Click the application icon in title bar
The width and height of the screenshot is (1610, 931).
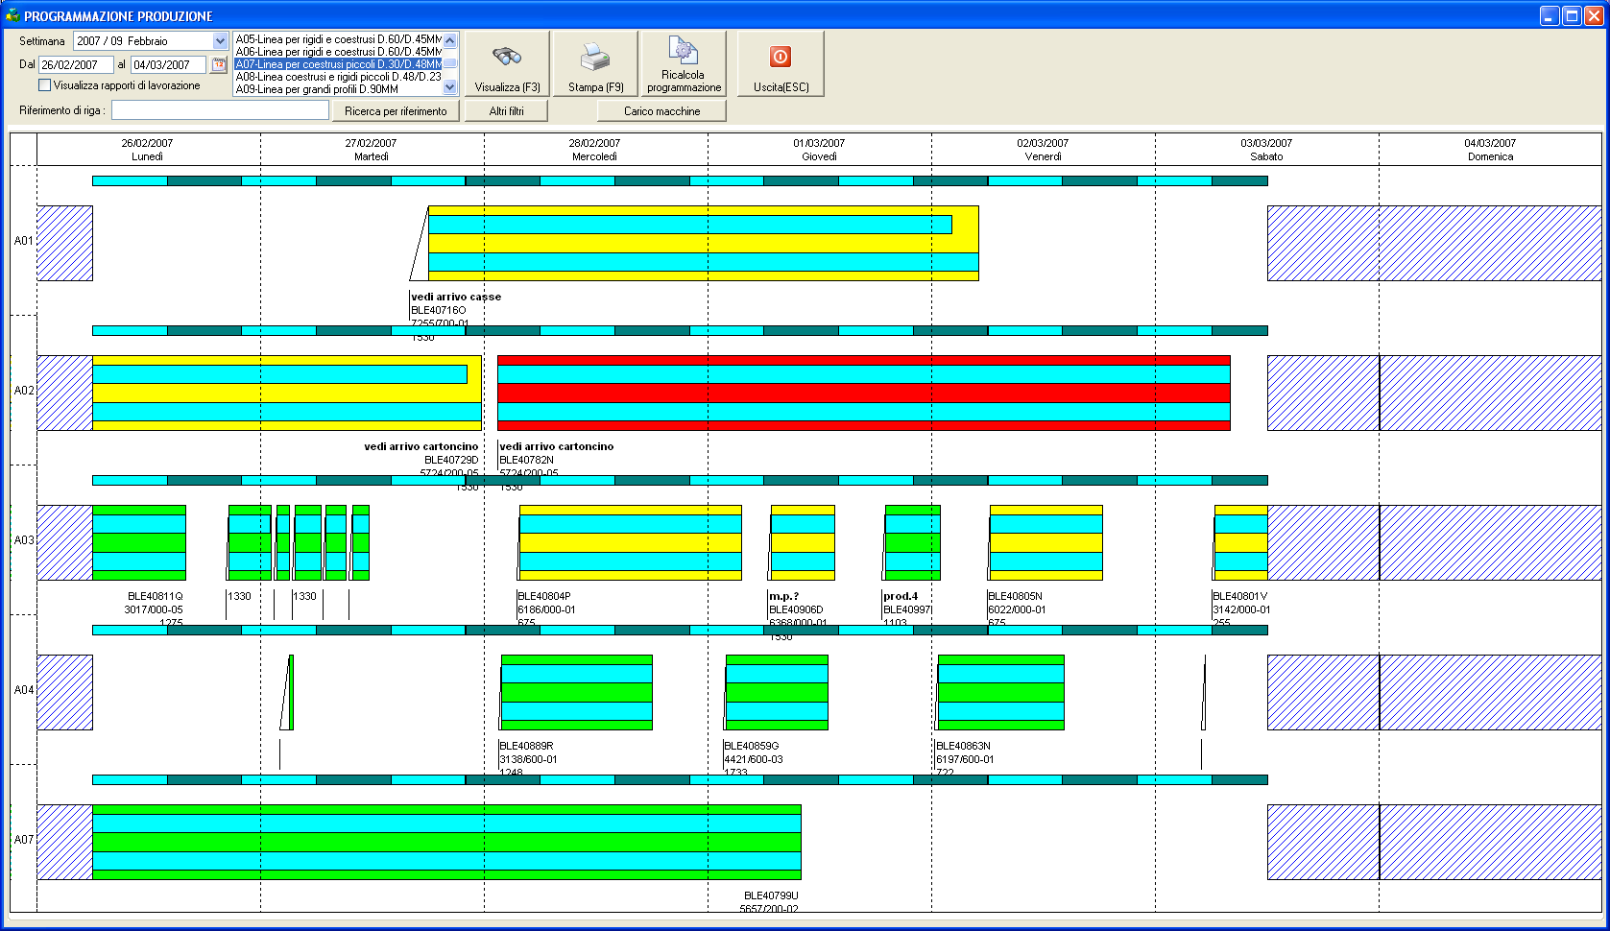point(12,15)
